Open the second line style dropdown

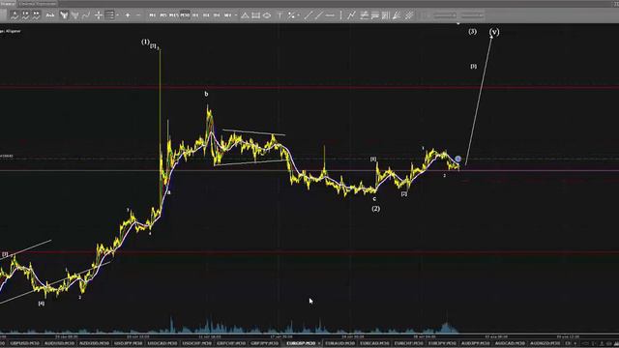(473, 15)
